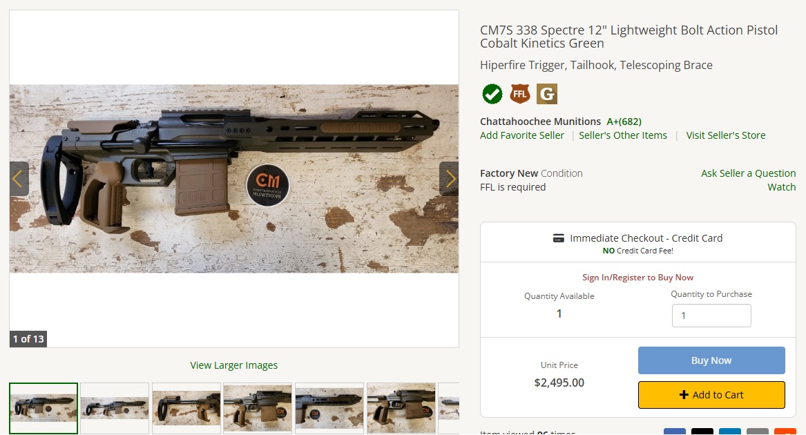Select the sixth product thumbnail

pos(401,408)
